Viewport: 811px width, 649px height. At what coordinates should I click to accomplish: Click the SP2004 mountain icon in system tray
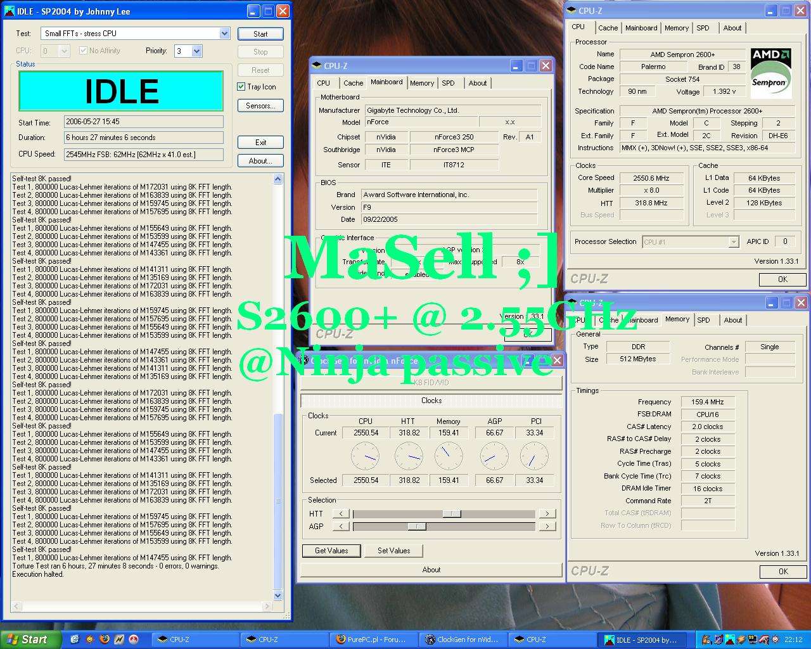(729, 639)
